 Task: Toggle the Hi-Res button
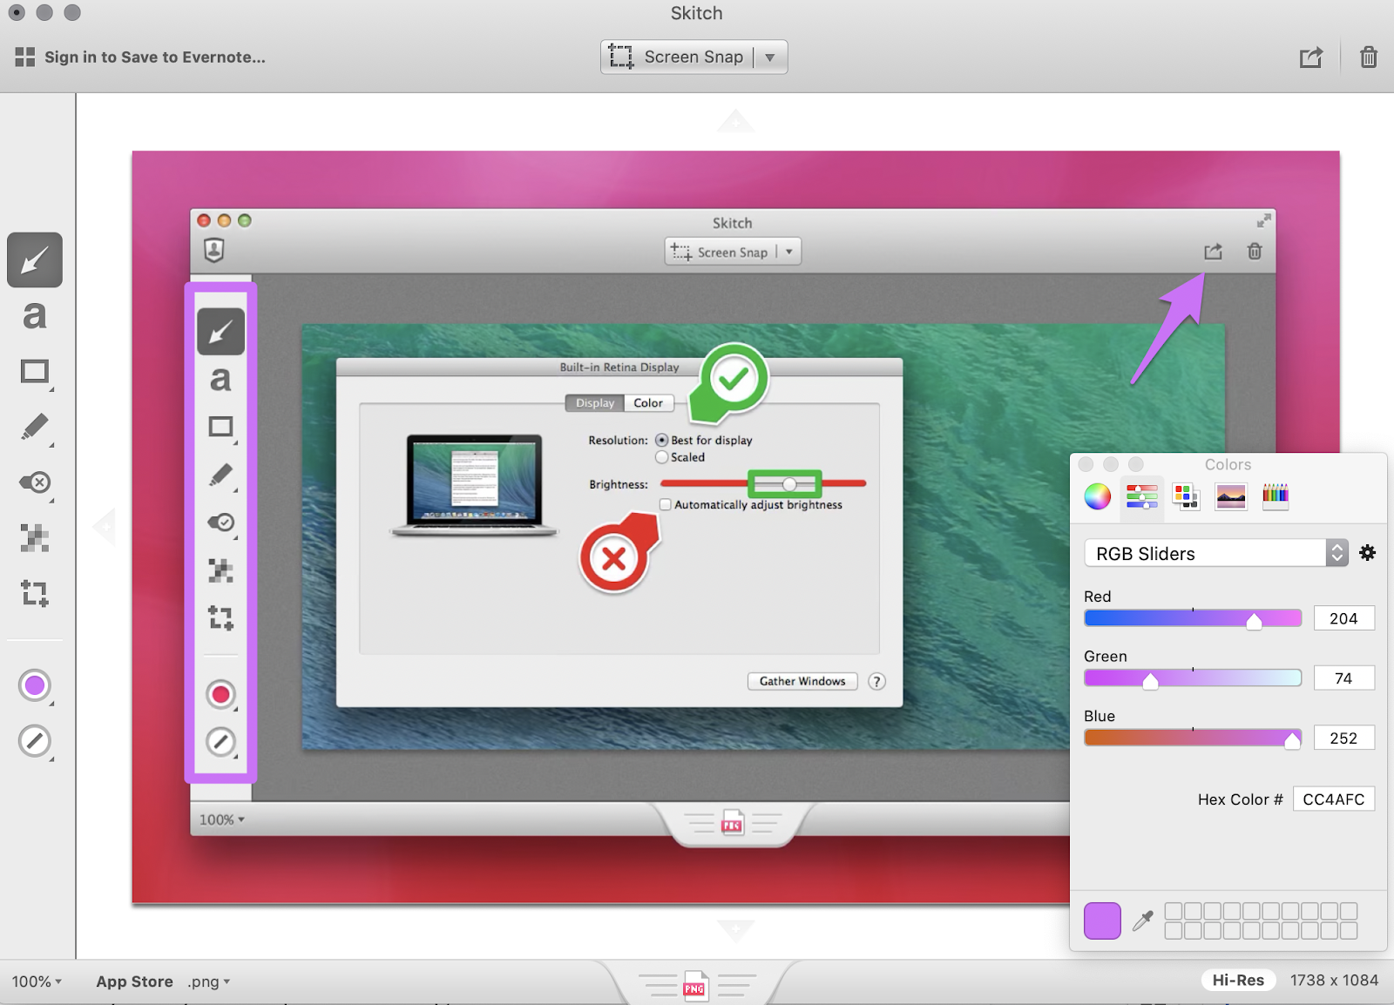pyautogui.click(x=1238, y=981)
